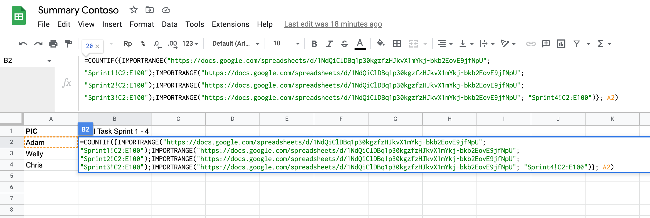Click the Insert link icon
Screen dimensions: 650x218
pyautogui.click(x=530, y=44)
